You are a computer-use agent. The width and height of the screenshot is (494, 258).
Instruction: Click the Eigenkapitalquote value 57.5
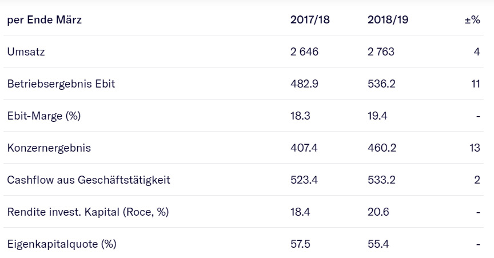300,244
